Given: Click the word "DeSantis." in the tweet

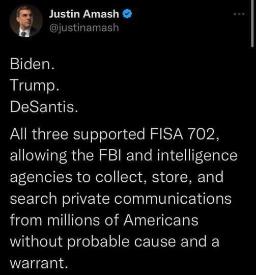Looking at the screenshot, I should [x=44, y=107].
